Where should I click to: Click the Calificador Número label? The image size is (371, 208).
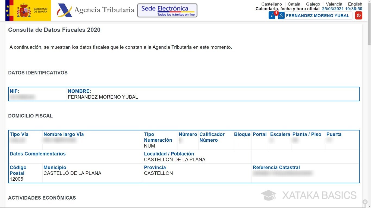[212, 137]
